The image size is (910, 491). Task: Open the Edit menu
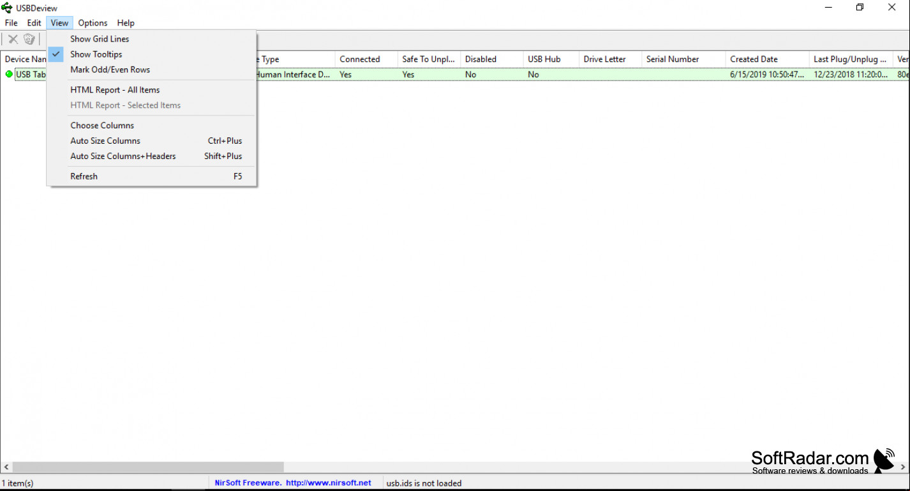34,23
